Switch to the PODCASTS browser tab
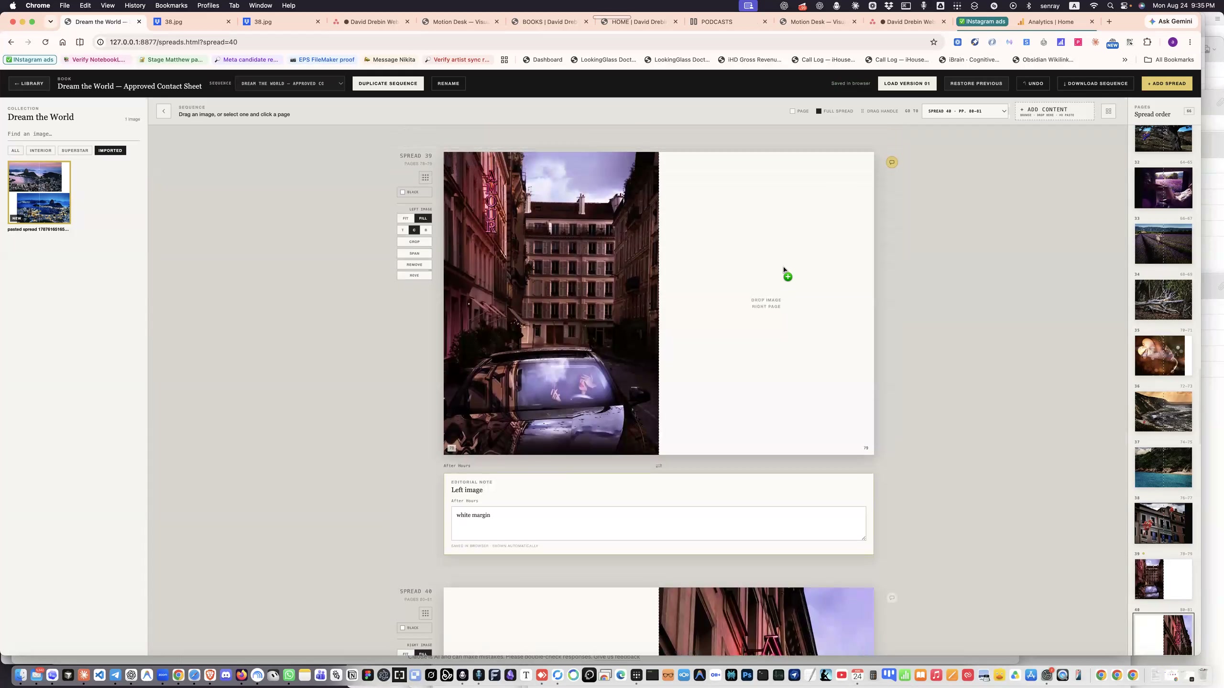This screenshot has width=1224, height=688. tap(729, 21)
